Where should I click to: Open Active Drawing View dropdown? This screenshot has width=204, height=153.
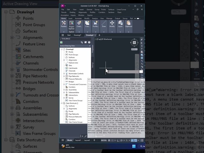point(75,46)
